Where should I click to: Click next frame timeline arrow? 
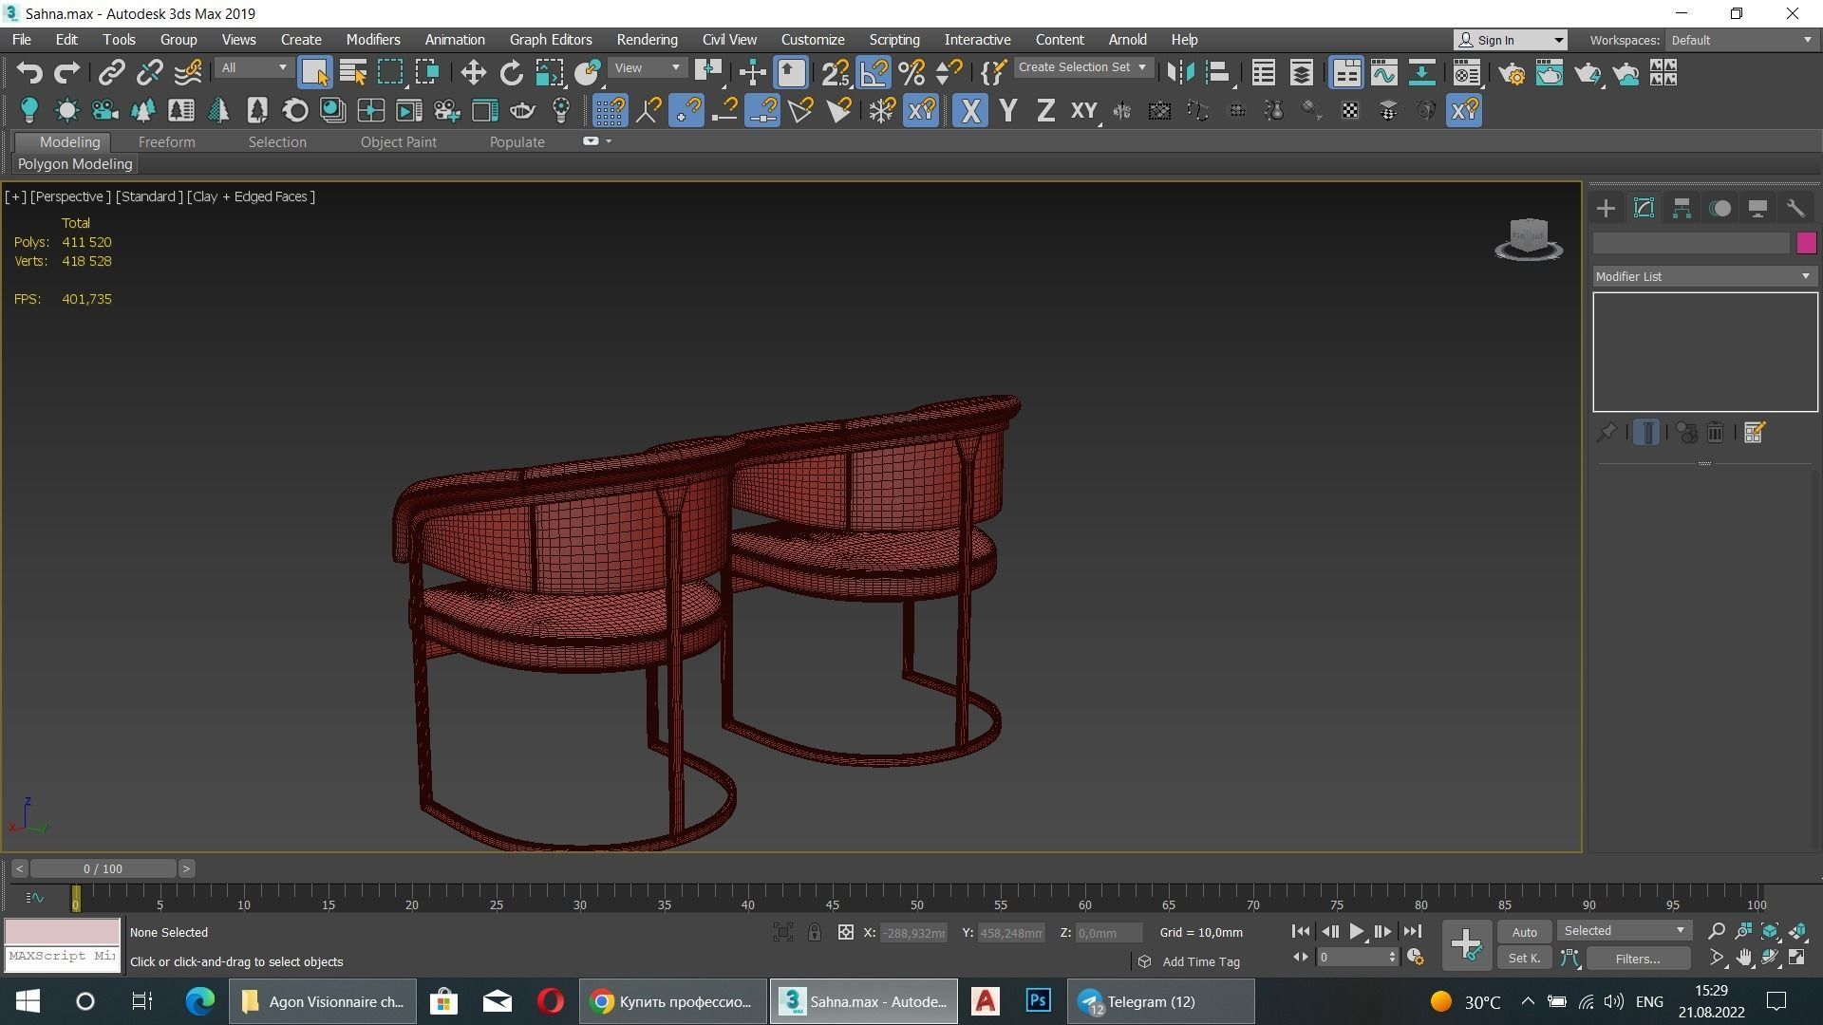click(x=186, y=868)
